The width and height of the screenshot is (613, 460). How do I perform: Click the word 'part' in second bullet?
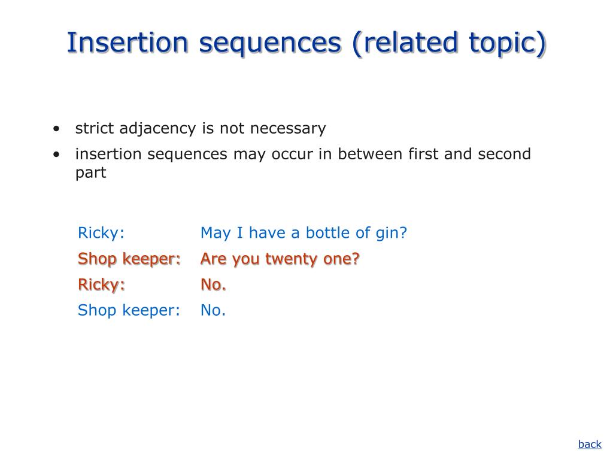91,173
